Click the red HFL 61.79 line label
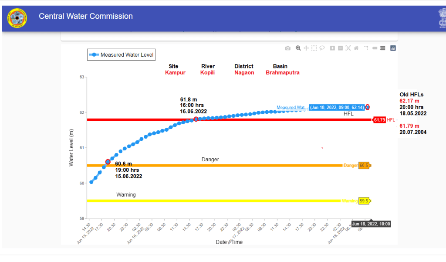 (x=379, y=120)
